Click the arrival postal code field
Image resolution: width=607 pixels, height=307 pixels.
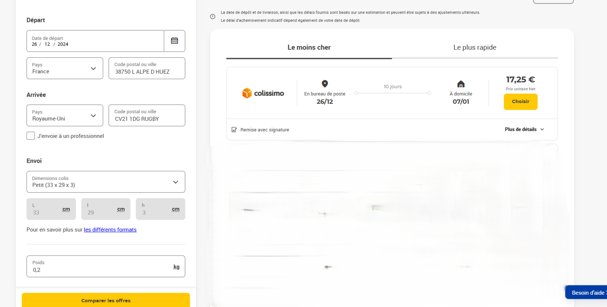click(x=147, y=116)
